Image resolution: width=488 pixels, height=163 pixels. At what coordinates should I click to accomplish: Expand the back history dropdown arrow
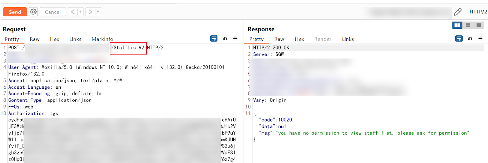pyautogui.click(x=80, y=12)
